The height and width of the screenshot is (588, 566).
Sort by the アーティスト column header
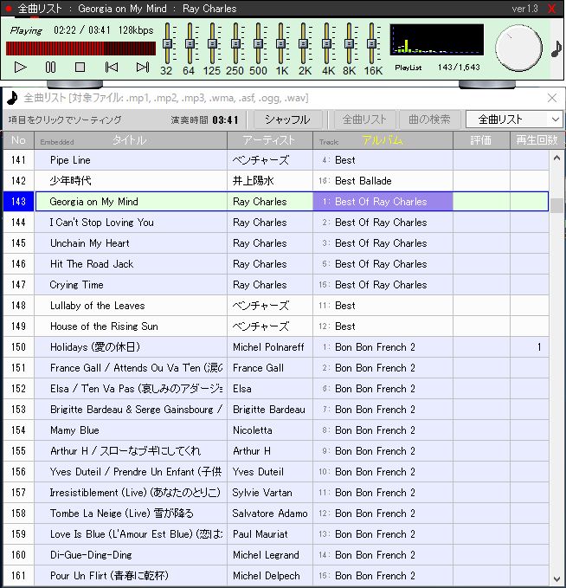point(269,140)
